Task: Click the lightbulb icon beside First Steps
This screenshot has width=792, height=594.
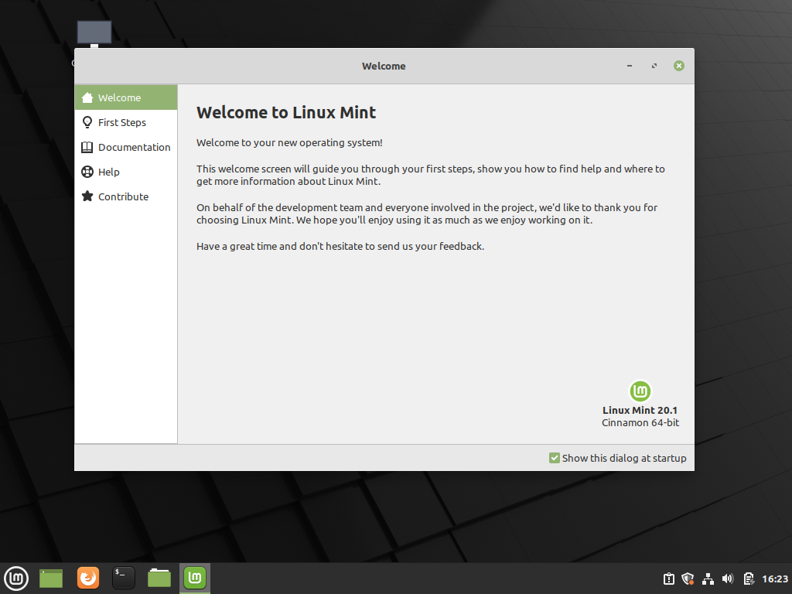Action: (87, 122)
